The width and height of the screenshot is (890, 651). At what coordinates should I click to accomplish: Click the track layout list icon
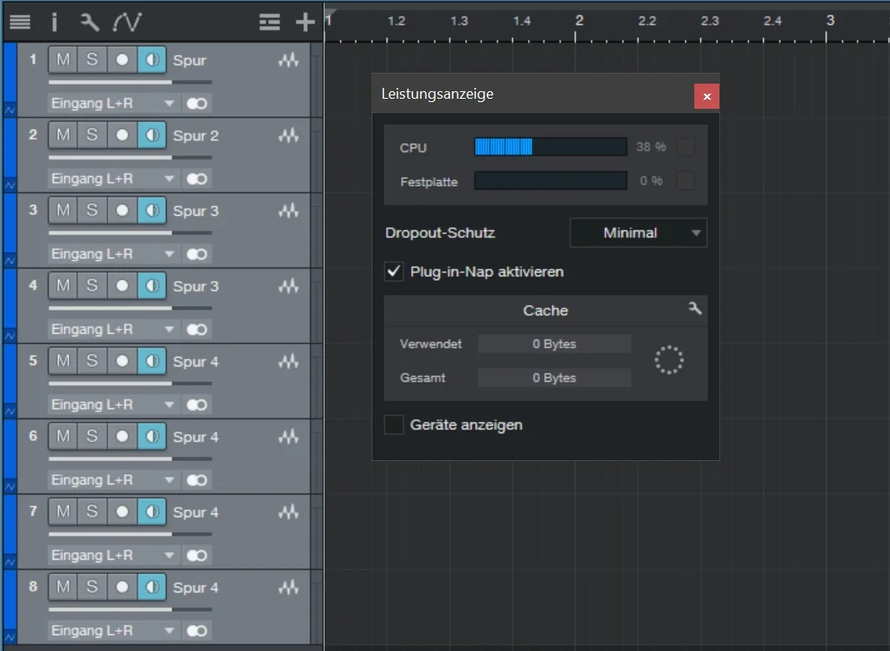coord(269,22)
